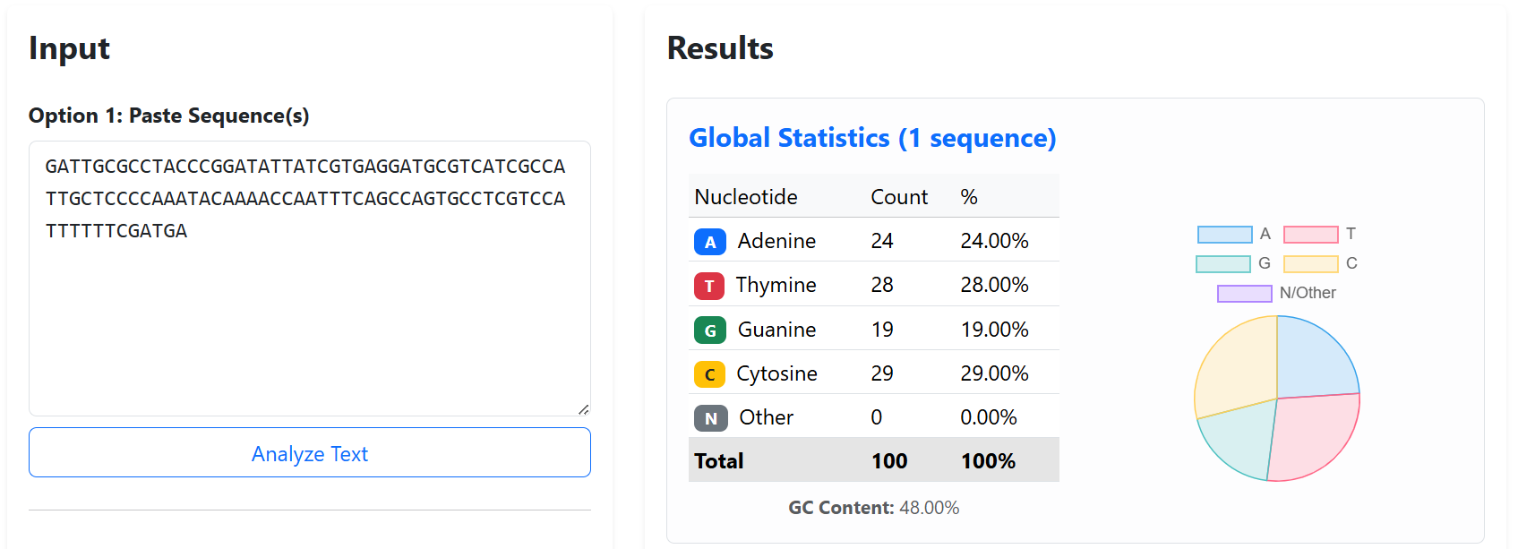Click the Option 1: Paste Sequence(s) label

tap(169, 116)
